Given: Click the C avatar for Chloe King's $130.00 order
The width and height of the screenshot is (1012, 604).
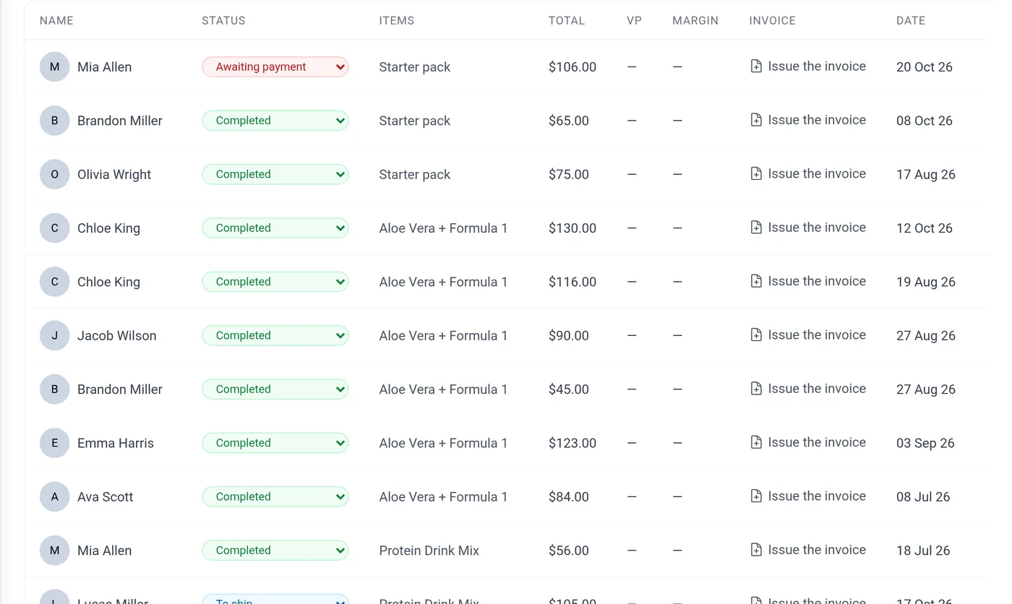Looking at the screenshot, I should (x=54, y=228).
